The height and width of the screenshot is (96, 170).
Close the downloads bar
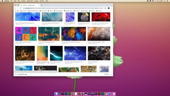pos(112,74)
